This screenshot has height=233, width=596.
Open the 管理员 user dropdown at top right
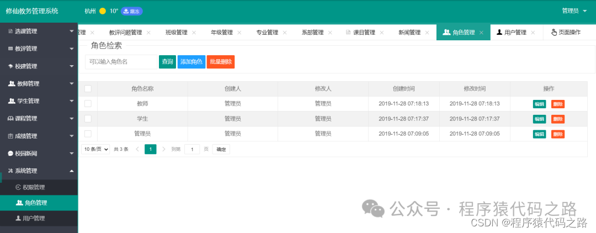tap(574, 11)
